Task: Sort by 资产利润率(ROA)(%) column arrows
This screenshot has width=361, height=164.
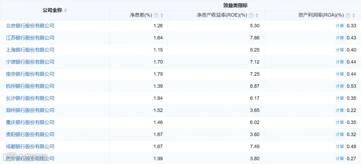Action: point(354,15)
